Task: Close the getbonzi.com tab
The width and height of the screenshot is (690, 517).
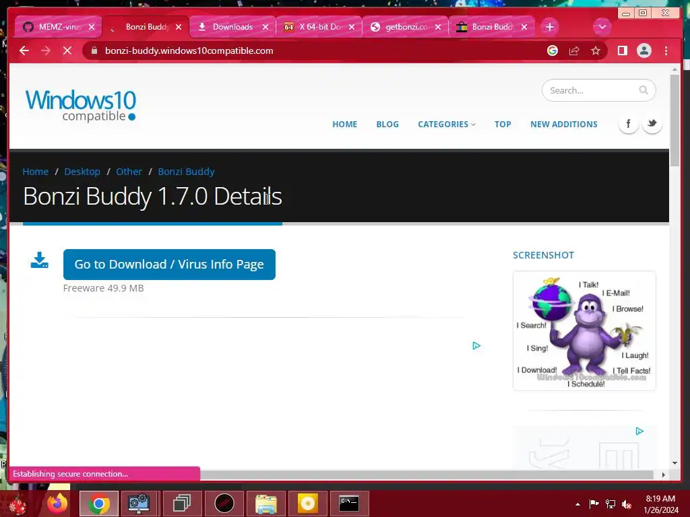Action: coord(438,27)
